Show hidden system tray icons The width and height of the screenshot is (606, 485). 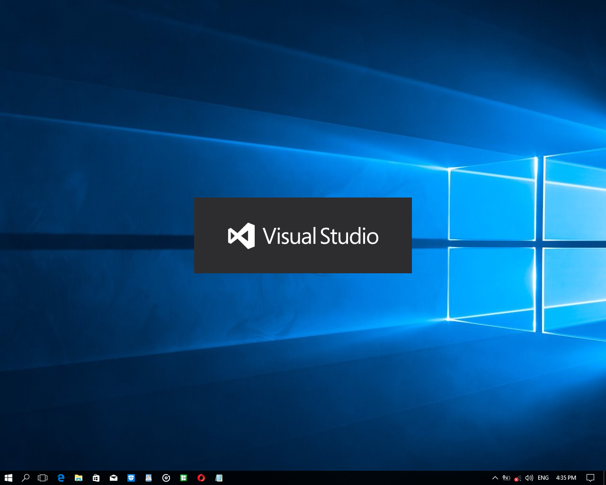pos(495,478)
